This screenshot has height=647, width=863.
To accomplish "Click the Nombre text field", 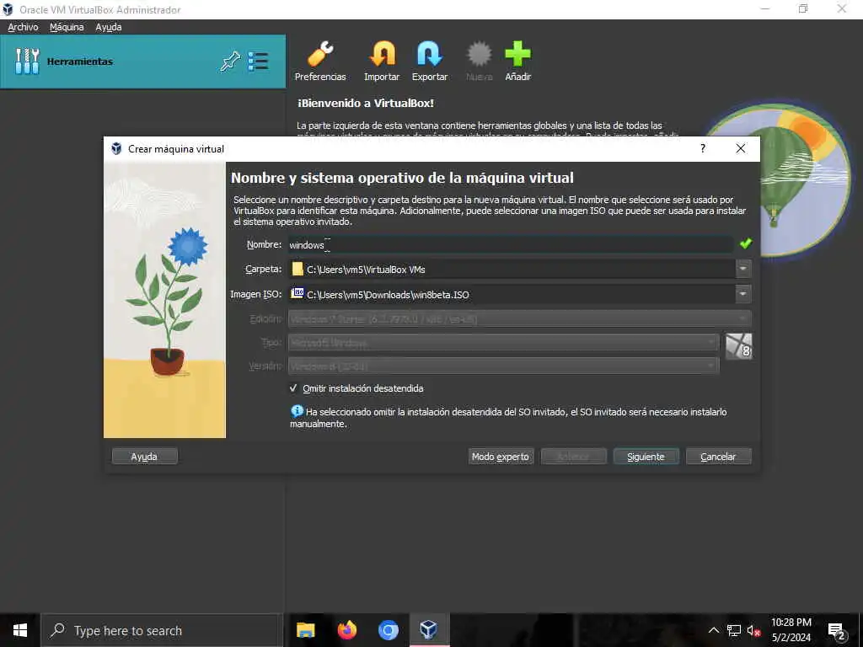I will pos(511,245).
